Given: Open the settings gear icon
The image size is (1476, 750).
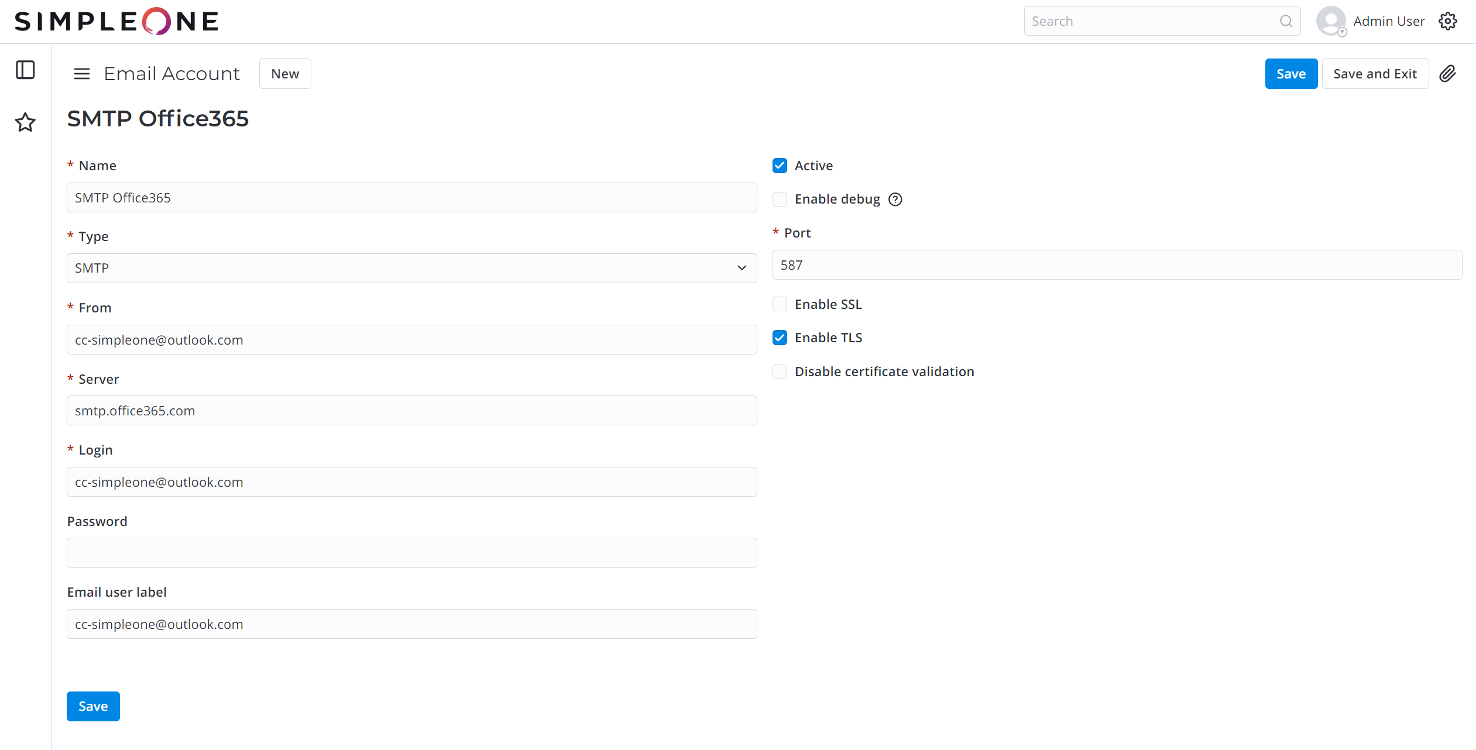Looking at the screenshot, I should 1447,21.
